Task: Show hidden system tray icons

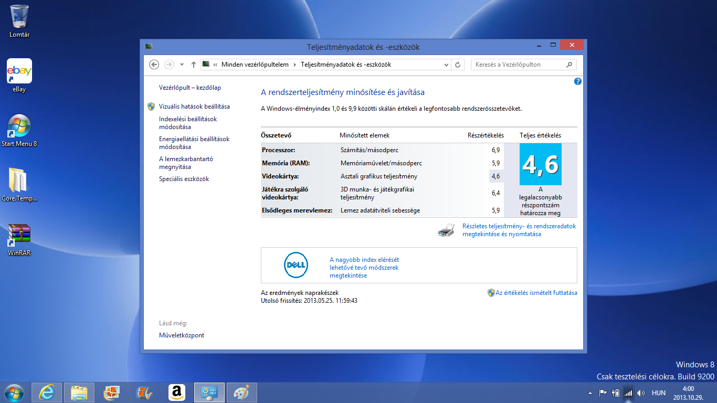Action: (x=590, y=393)
